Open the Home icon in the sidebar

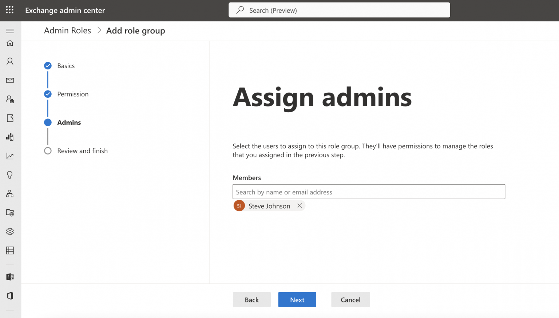pyautogui.click(x=10, y=43)
